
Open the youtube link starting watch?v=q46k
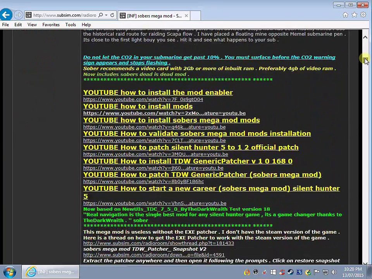pos(155,127)
